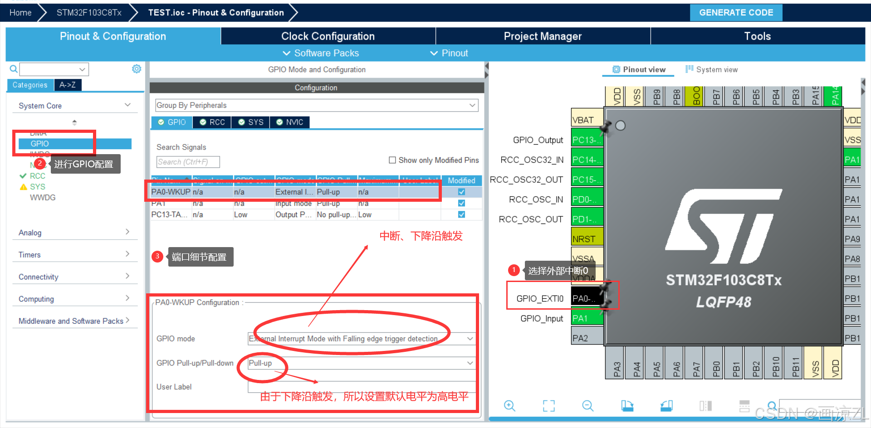Open the Pinout dropdown menu
Image resolution: width=871 pixels, height=428 pixels.
coord(449,53)
